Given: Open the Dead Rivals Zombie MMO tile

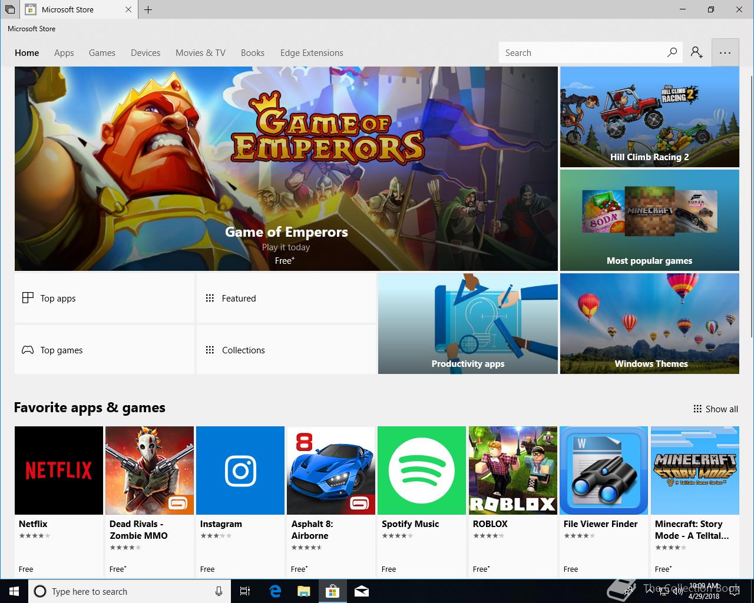Looking at the screenshot, I should point(150,501).
